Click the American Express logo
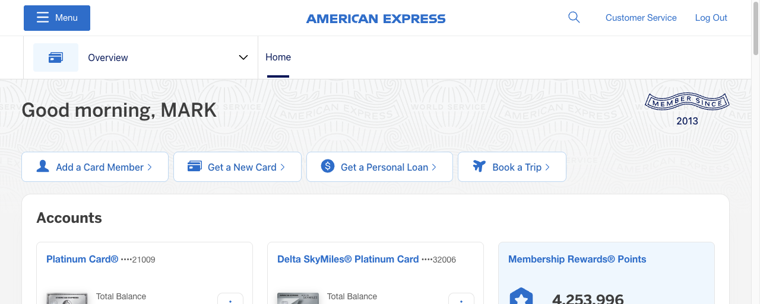Image resolution: width=760 pixels, height=304 pixels. click(376, 18)
